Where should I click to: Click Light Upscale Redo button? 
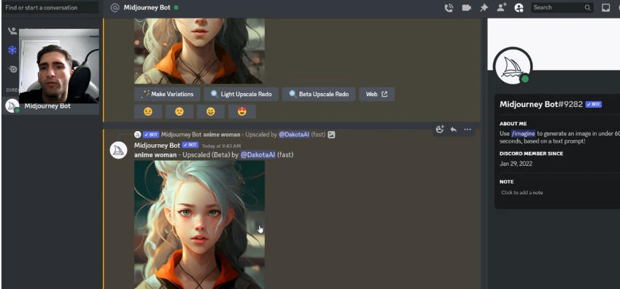coord(241,94)
